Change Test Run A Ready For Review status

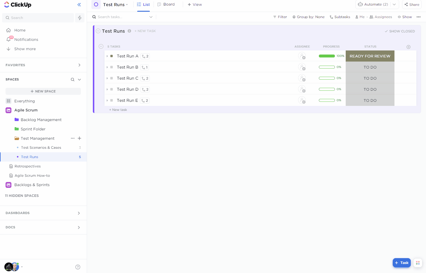(x=370, y=56)
